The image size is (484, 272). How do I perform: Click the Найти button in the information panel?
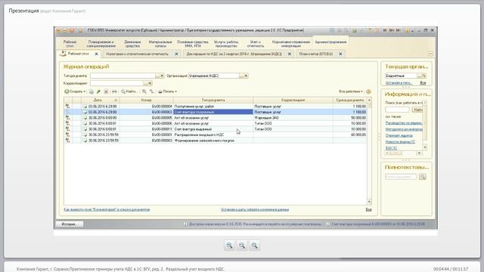click(x=417, y=110)
